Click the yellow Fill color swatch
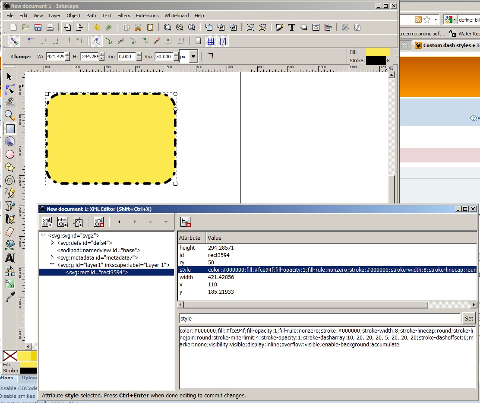 tap(377, 52)
